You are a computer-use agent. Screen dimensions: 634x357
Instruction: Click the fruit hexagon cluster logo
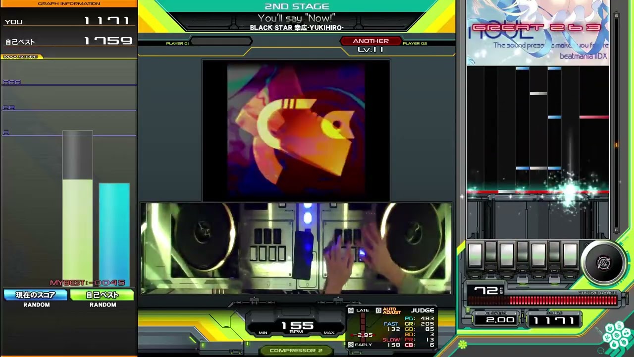618,336
